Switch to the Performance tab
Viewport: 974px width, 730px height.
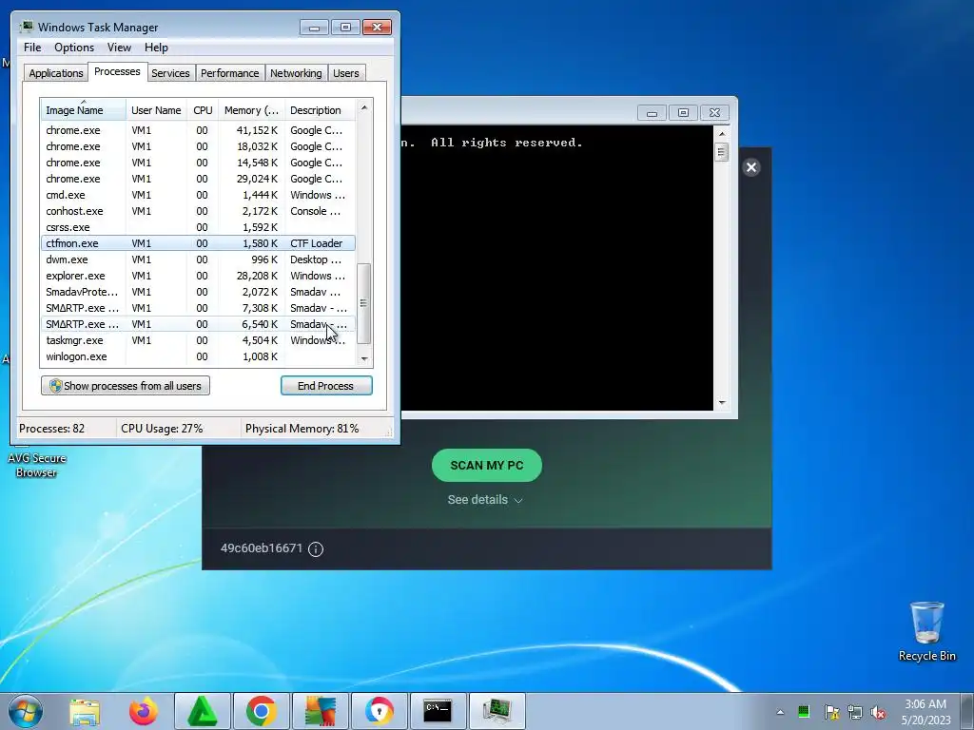coord(230,72)
